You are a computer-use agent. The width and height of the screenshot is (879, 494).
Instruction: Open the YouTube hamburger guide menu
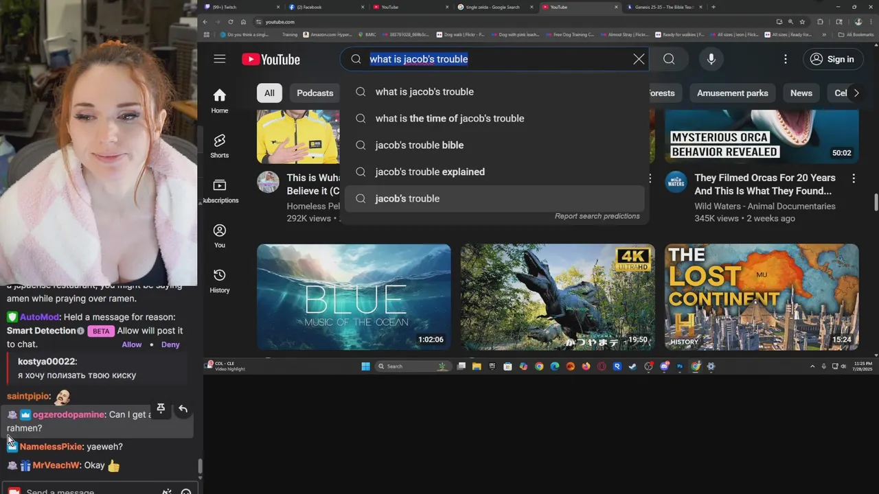(x=220, y=59)
